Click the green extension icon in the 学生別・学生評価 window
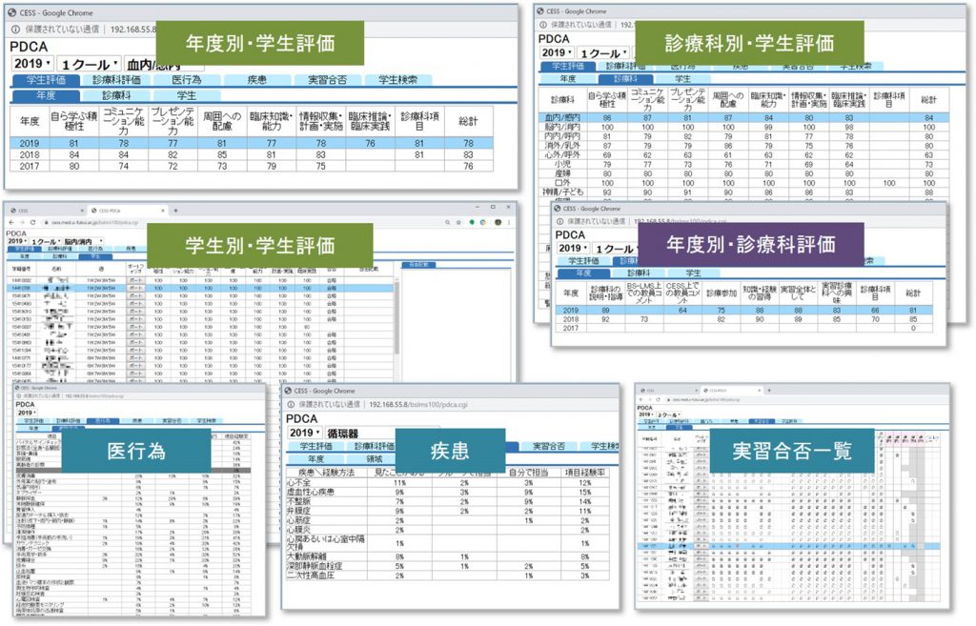This screenshot has height=626, width=976. pos(472,222)
